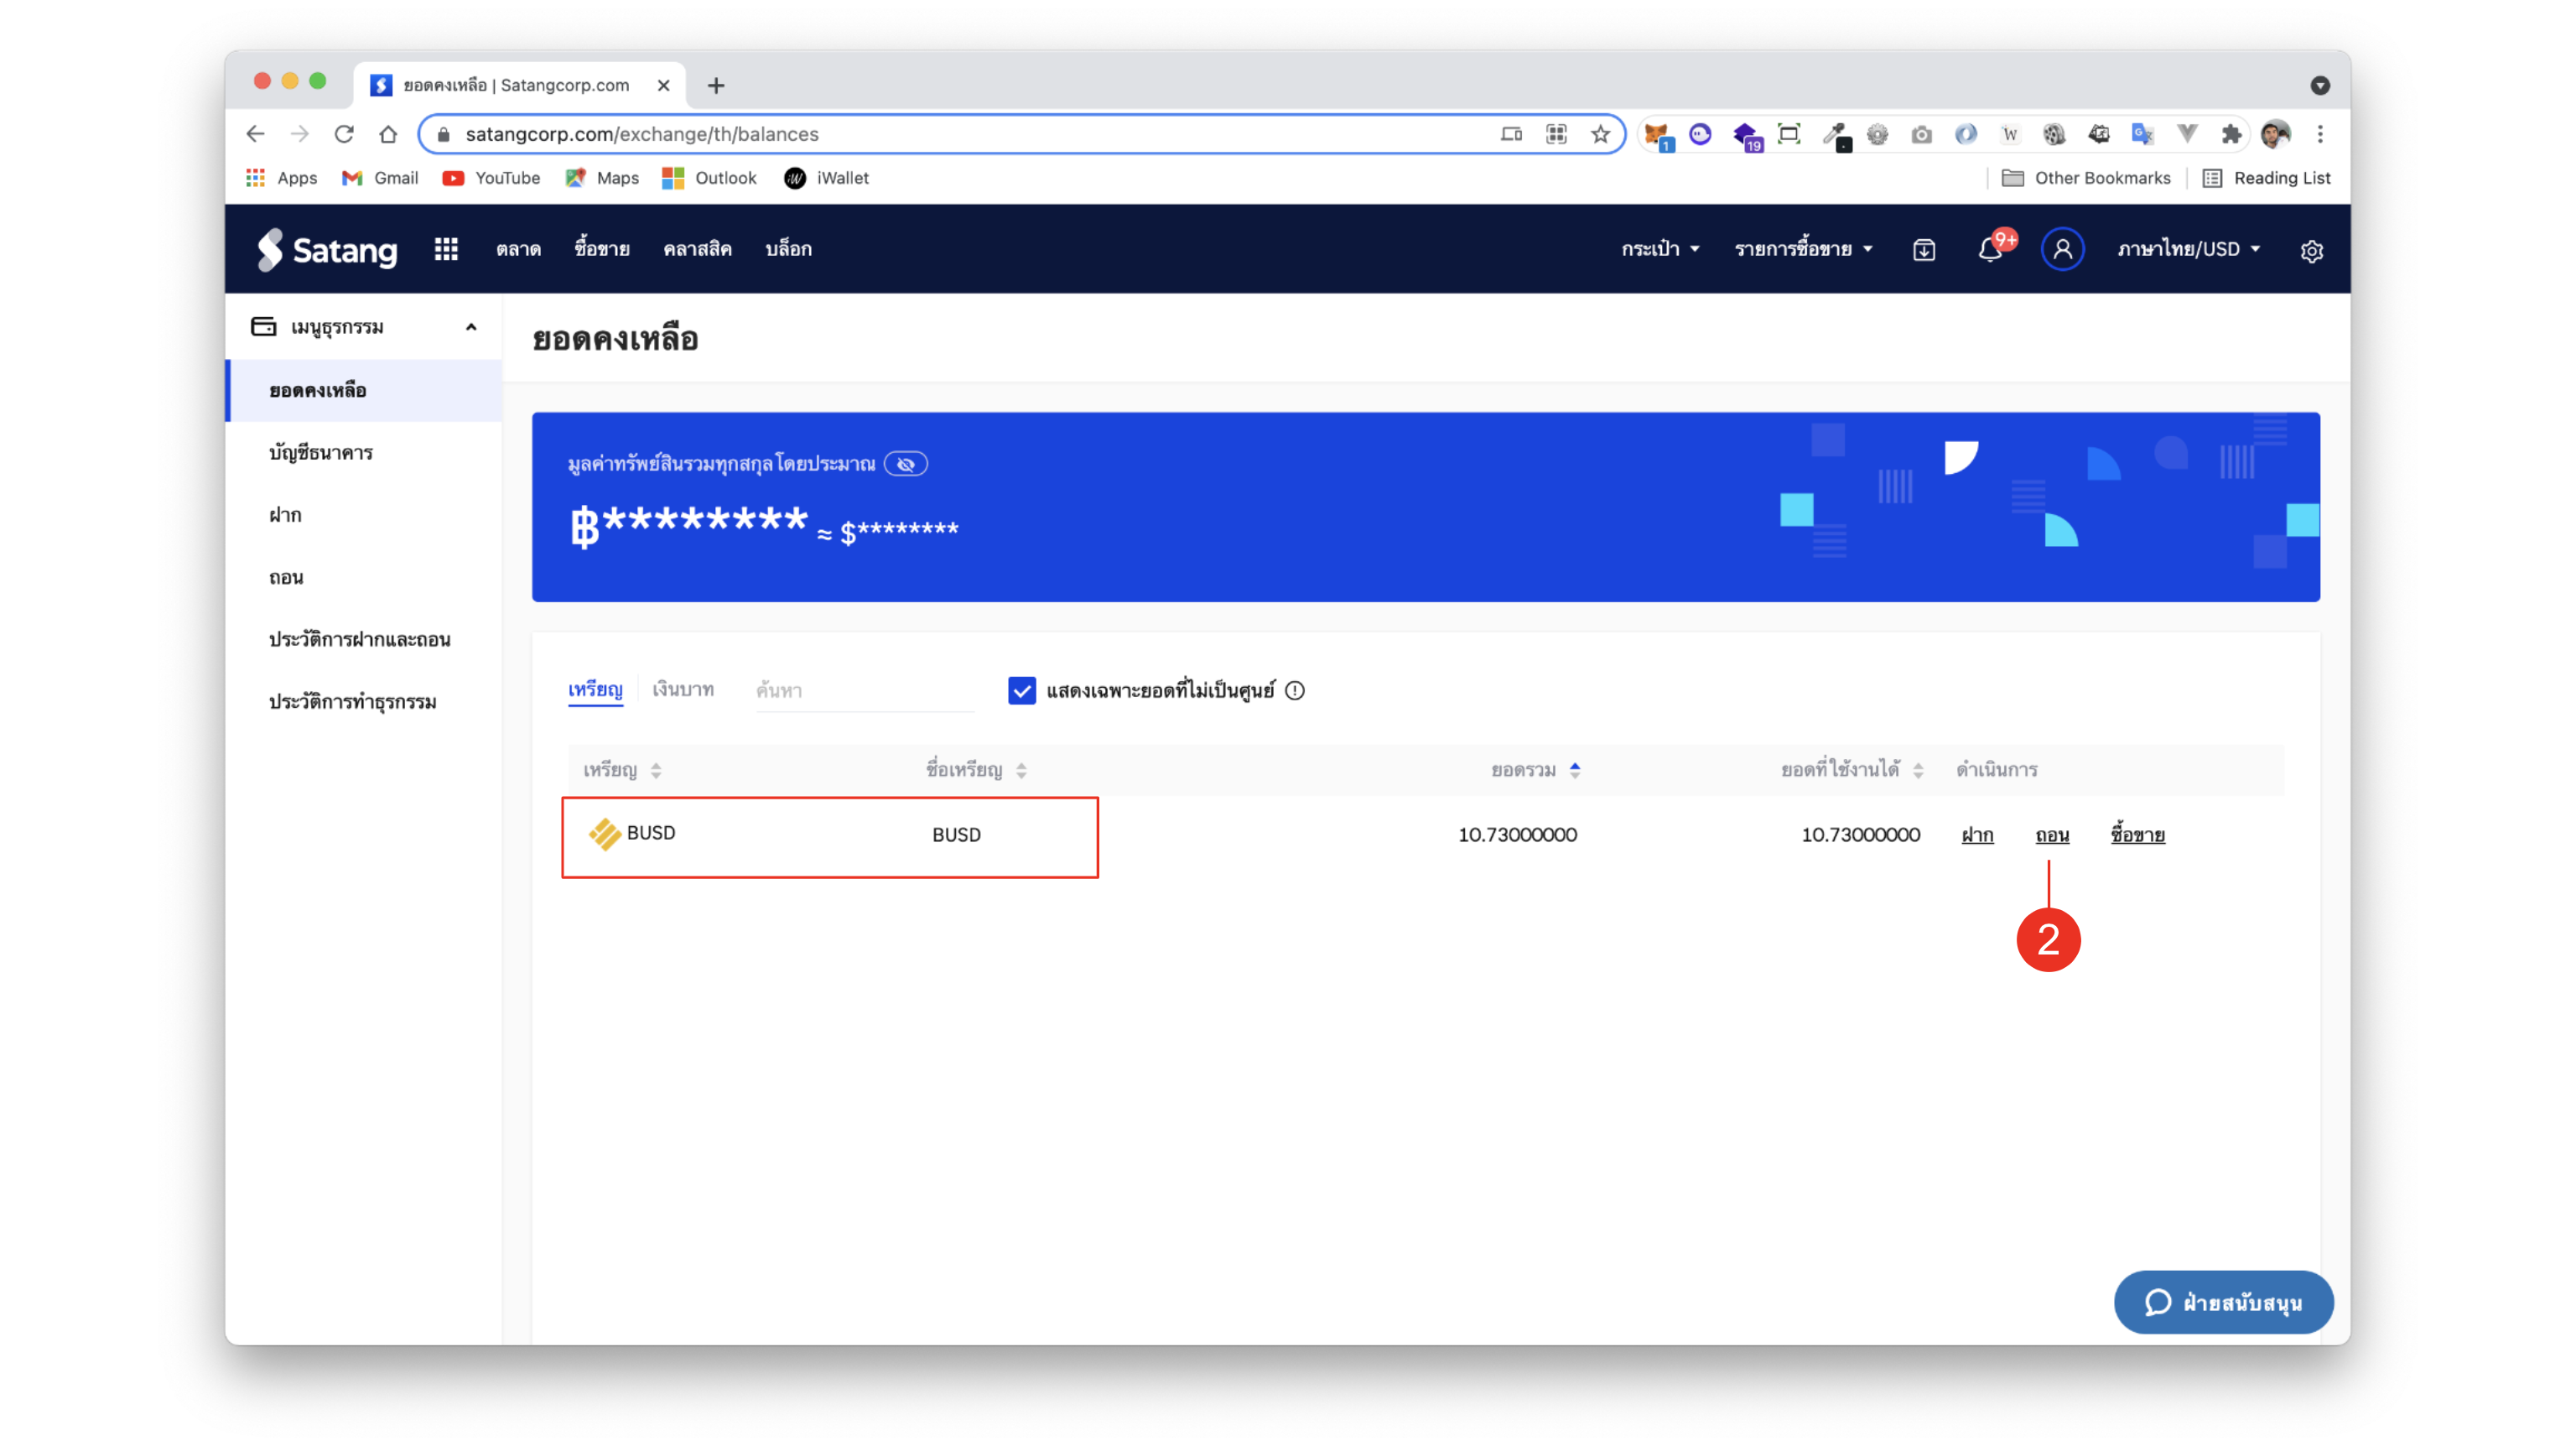Open Chrome three-dot menu
The height and width of the screenshot is (1446, 2576).
(2320, 134)
